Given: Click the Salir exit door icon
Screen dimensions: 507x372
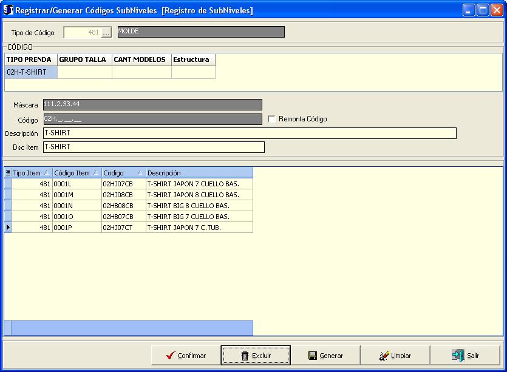Looking at the screenshot, I should [x=457, y=356].
